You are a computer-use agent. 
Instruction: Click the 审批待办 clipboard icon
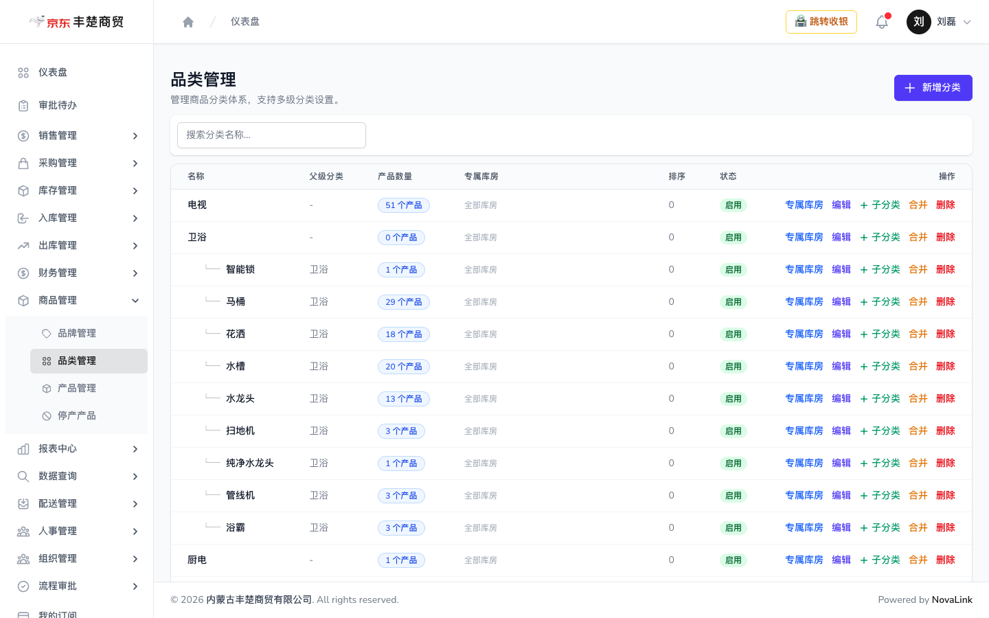tap(23, 106)
